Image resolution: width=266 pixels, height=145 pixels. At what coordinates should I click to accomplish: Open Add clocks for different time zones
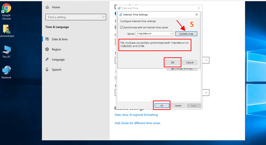pyautogui.click(x=138, y=123)
